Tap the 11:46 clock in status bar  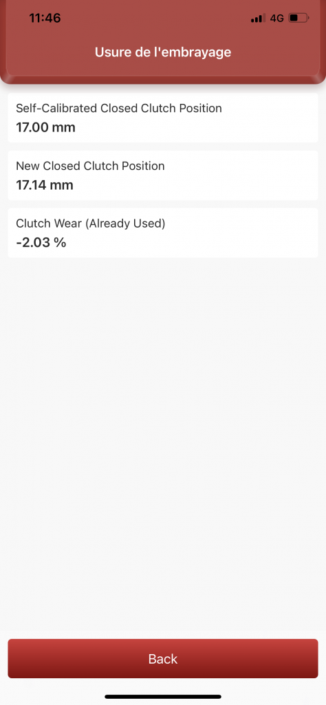[45, 18]
